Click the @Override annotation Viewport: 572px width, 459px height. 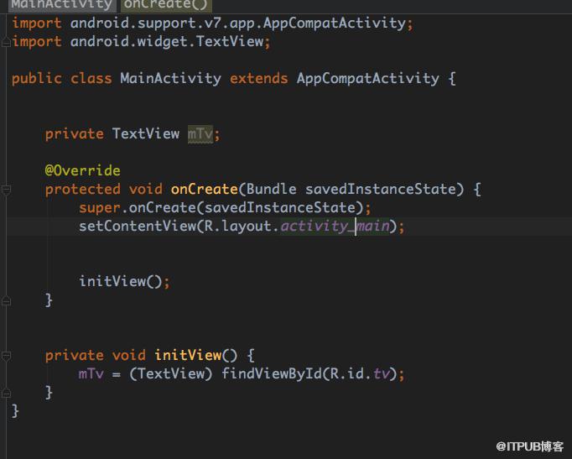pyautogui.click(x=82, y=170)
